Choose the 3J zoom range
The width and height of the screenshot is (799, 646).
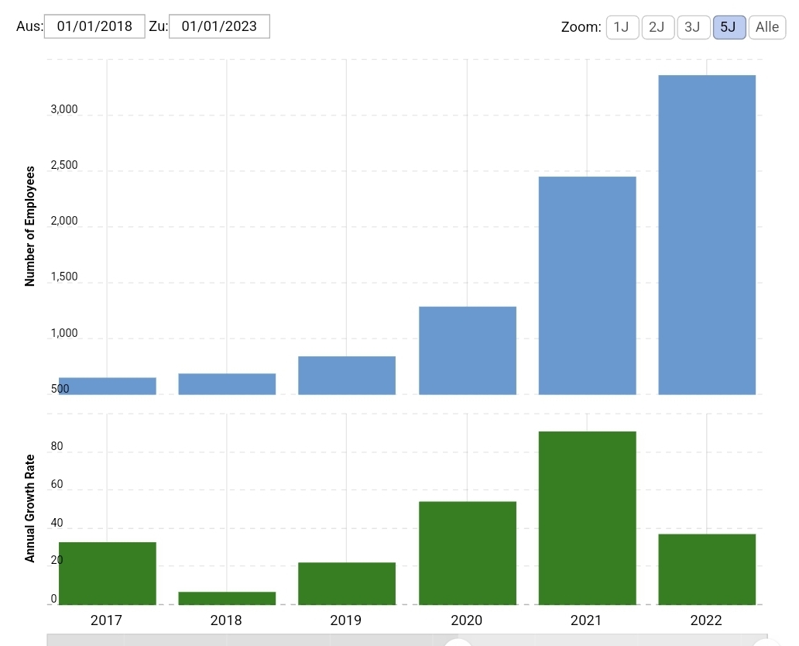tap(694, 27)
